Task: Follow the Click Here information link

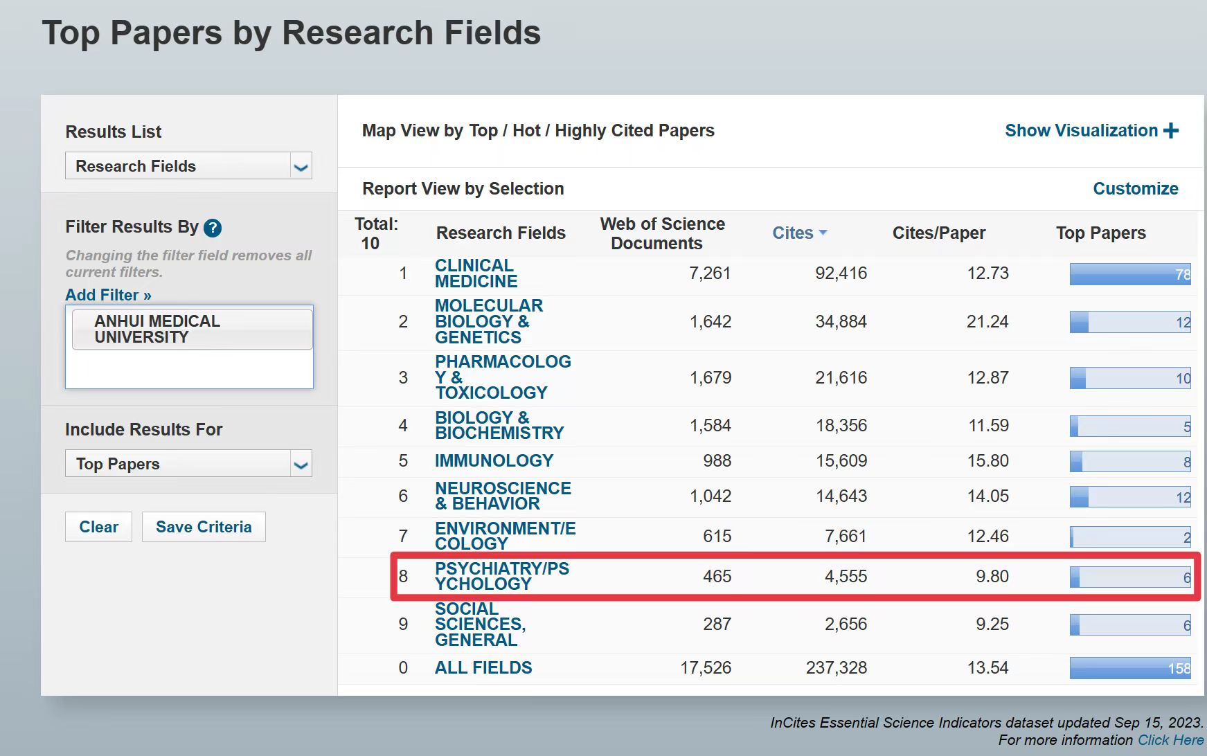Action: click(x=1170, y=740)
